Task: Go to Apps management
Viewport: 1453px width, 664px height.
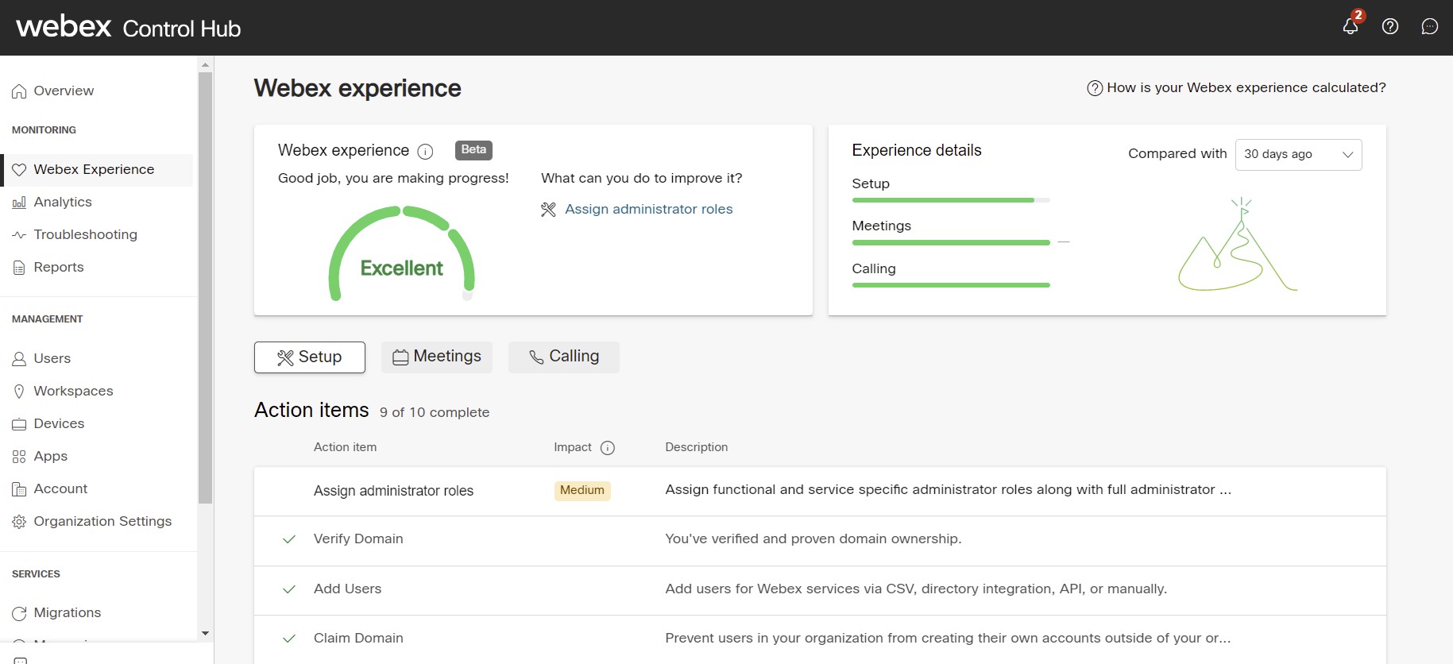Action: 50,456
